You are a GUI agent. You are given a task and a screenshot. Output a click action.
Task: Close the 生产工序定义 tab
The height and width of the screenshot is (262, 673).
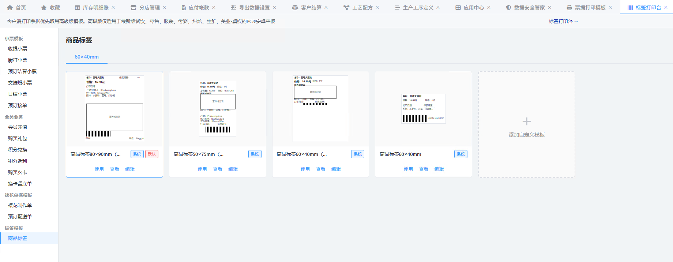click(x=438, y=7)
